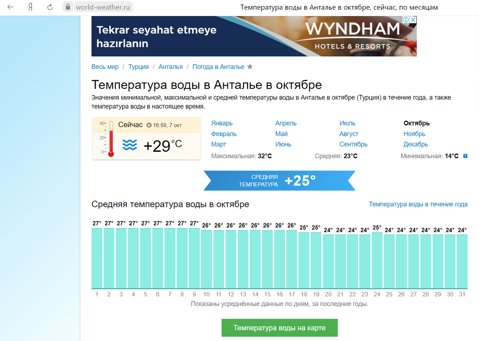Select the Сентябрь month link

pos(353,144)
